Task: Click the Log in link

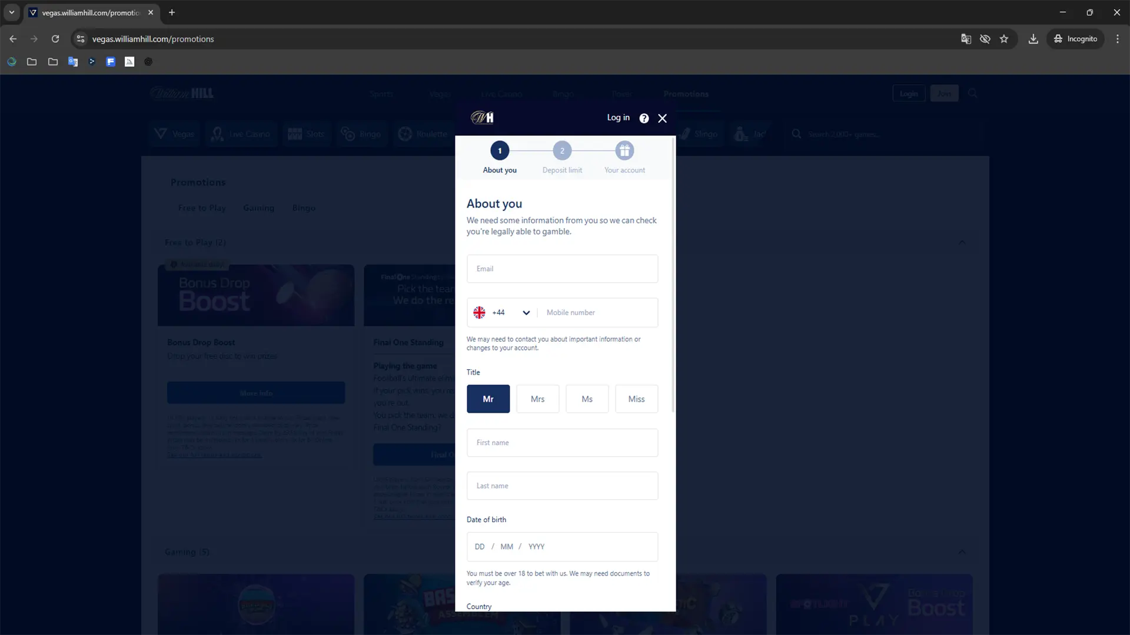Action: [x=618, y=118]
